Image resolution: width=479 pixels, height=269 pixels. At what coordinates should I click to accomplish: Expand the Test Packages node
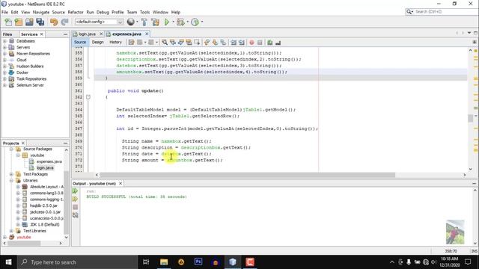click(12, 174)
